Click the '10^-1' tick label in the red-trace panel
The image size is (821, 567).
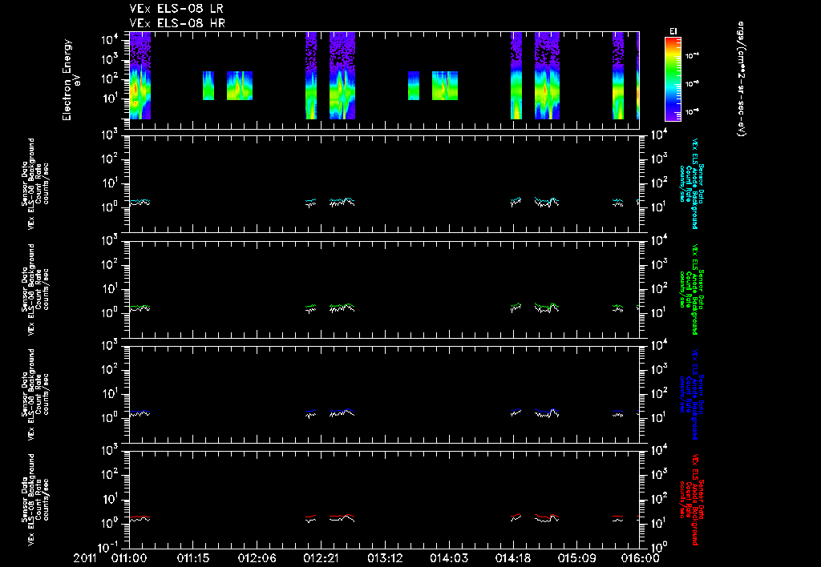110,547
